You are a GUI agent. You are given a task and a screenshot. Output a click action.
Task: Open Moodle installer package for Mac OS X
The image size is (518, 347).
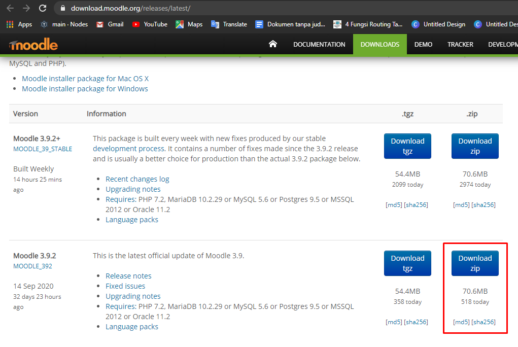click(85, 79)
